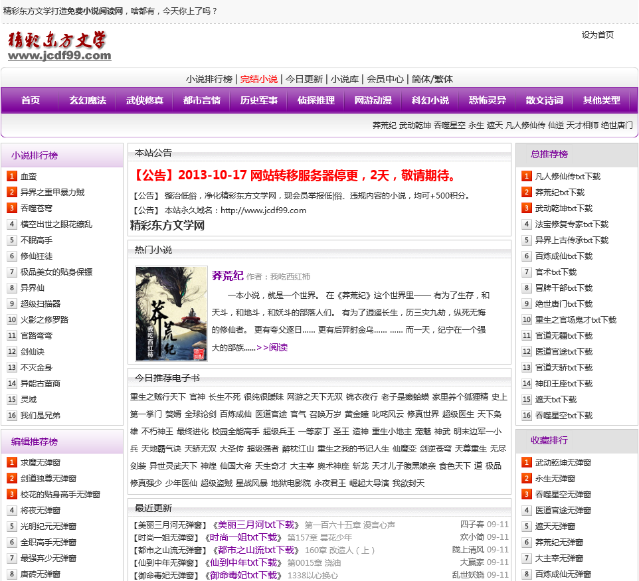Screen dimensions: 639x581
Task: Open 完结小说 red link
Action: 259,79
